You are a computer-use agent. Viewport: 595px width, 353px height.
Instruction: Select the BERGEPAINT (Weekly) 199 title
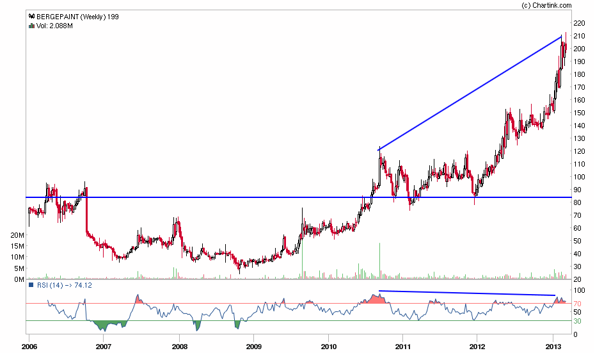77,17
